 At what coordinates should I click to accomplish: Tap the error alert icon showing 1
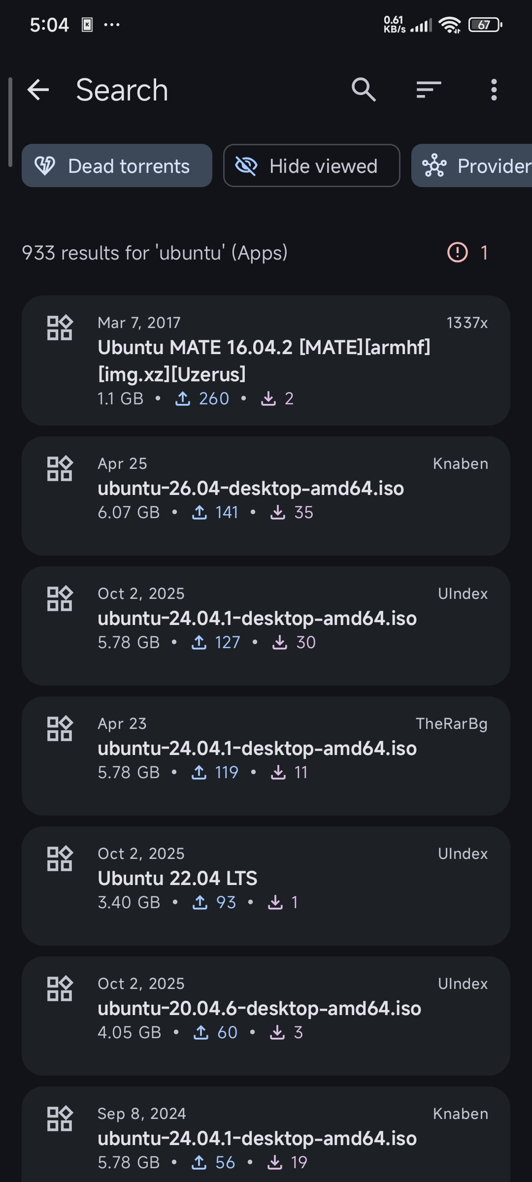point(458,253)
